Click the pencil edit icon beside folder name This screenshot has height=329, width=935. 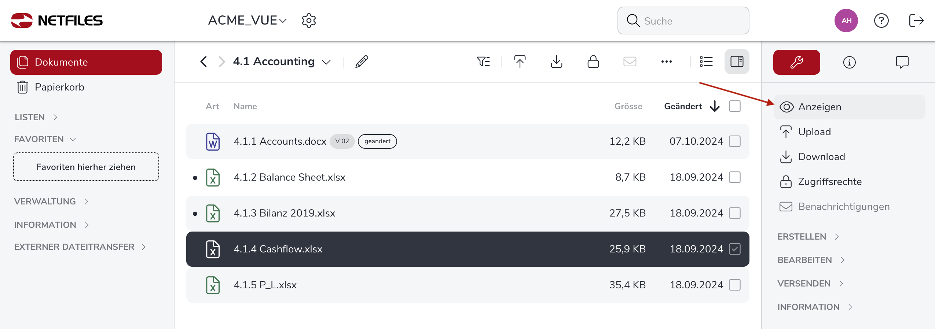362,62
